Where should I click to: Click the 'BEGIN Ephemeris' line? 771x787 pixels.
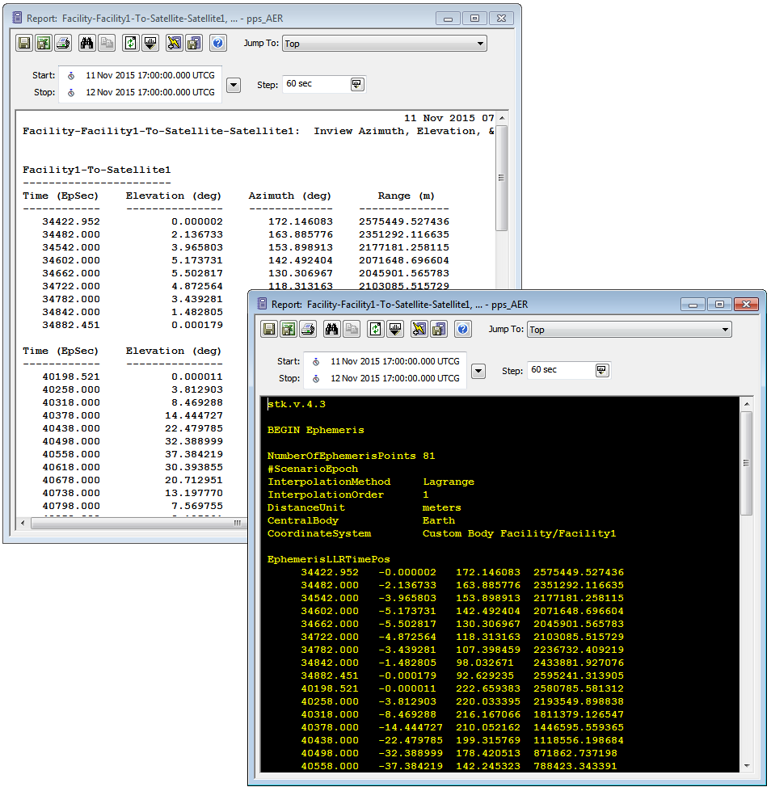[316, 430]
